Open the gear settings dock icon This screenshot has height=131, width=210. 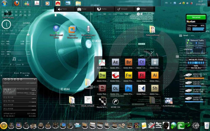(196, 126)
